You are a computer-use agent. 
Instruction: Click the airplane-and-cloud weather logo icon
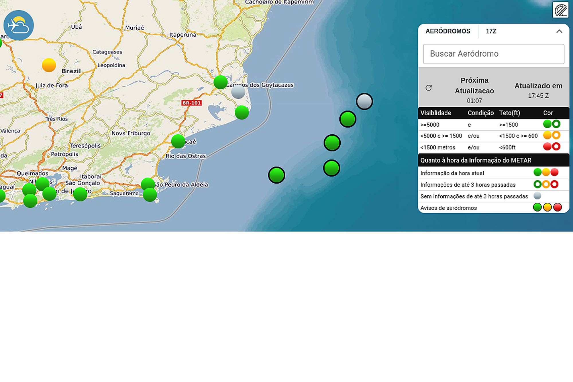19,25
